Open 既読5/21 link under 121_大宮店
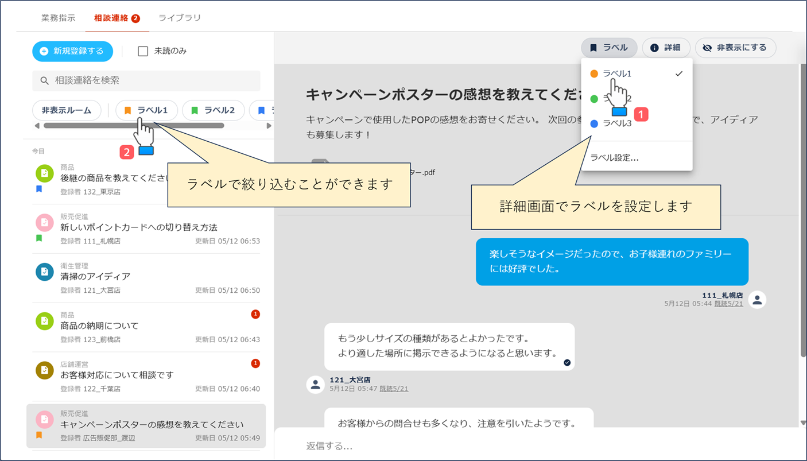 (394, 389)
